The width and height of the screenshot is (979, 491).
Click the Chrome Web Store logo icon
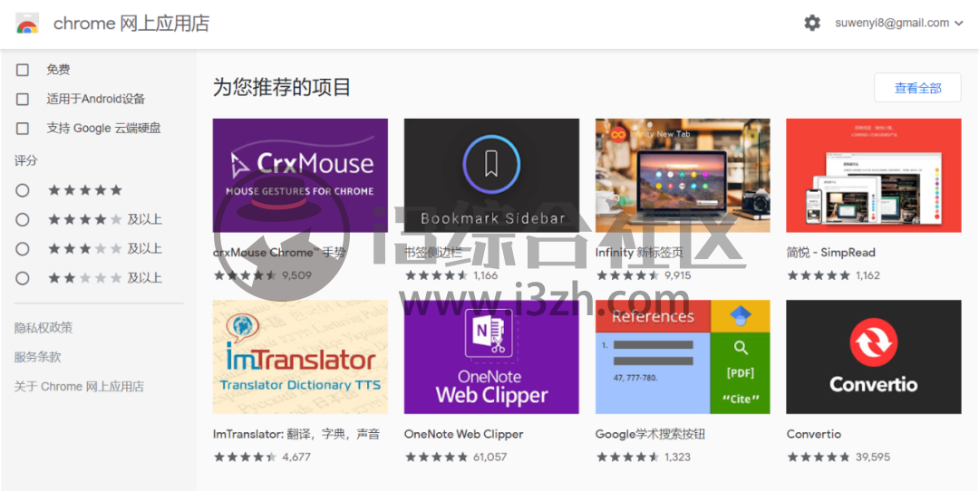[x=27, y=23]
